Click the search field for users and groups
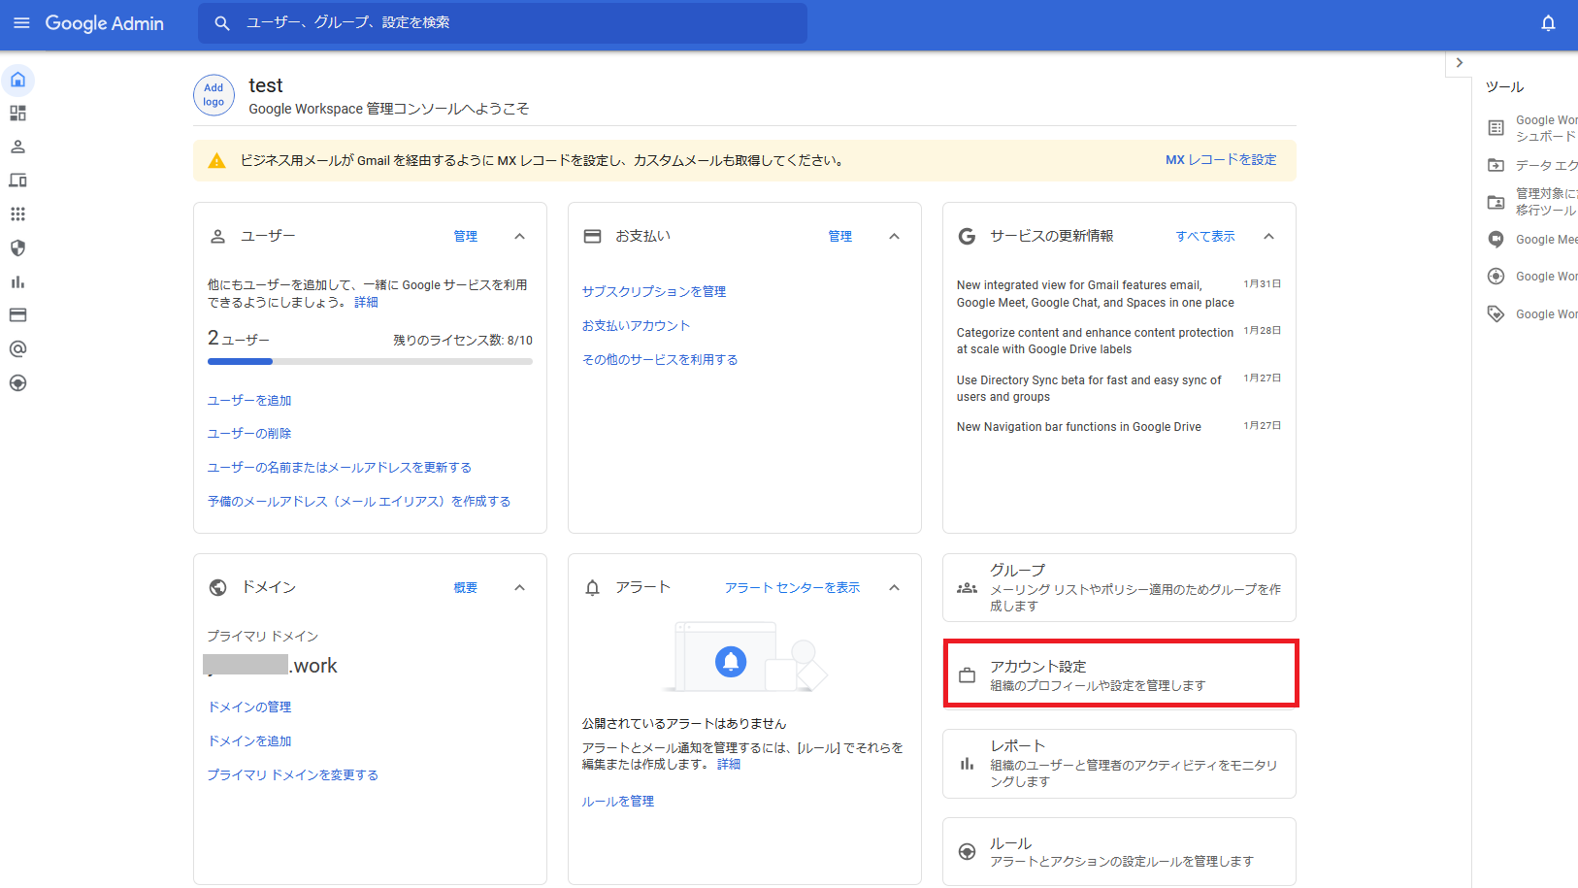The width and height of the screenshot is (1578, 888). coord(503,23)
